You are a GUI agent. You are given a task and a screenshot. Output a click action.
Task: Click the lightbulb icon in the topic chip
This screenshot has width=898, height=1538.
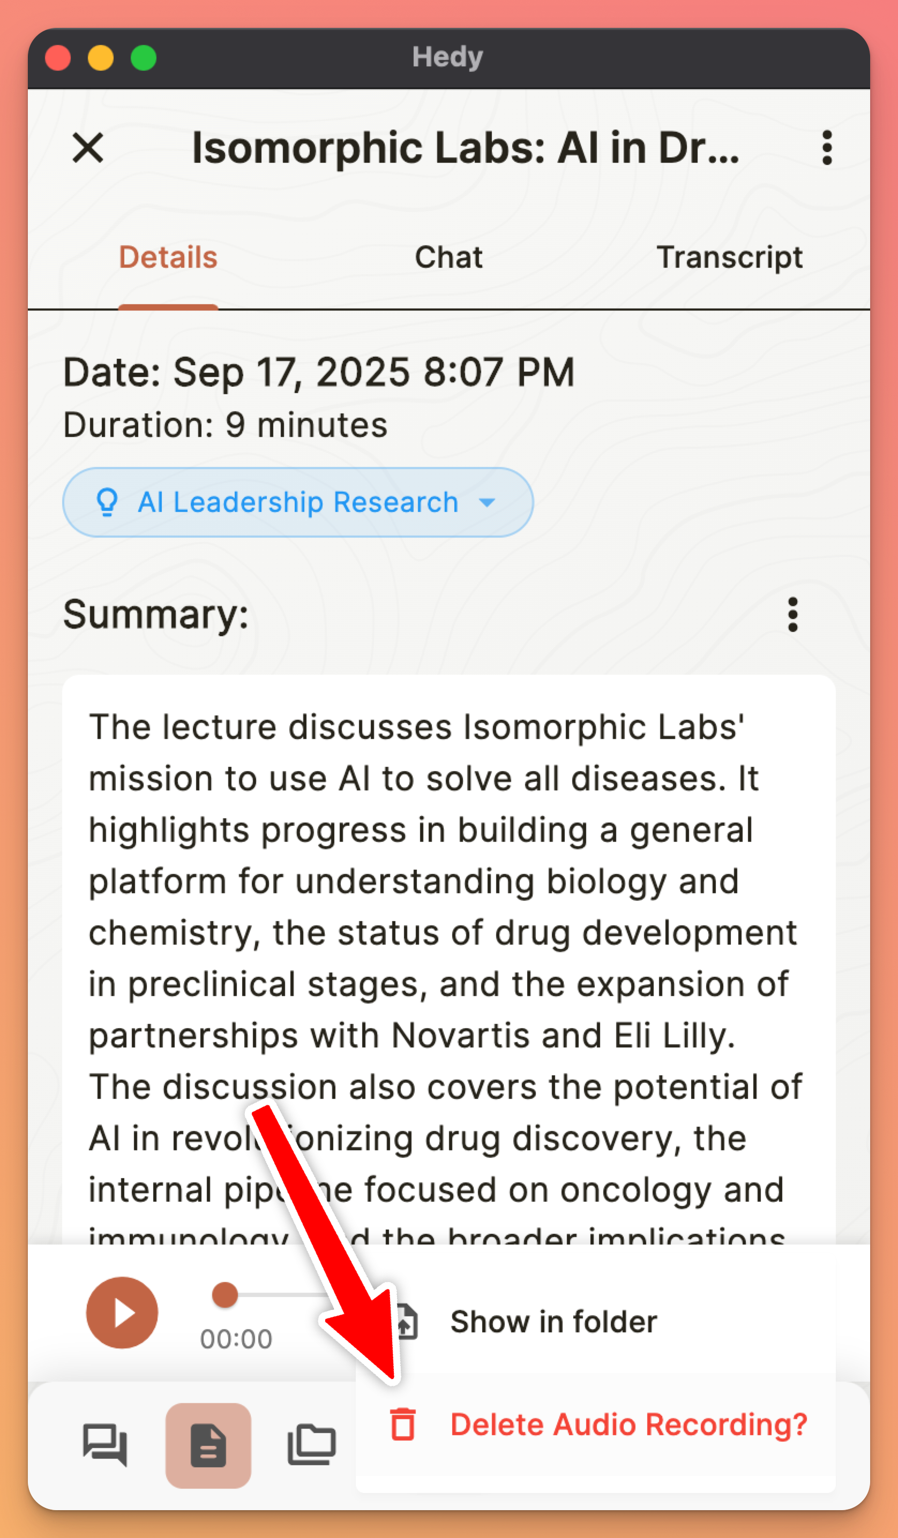coord(107,502)
